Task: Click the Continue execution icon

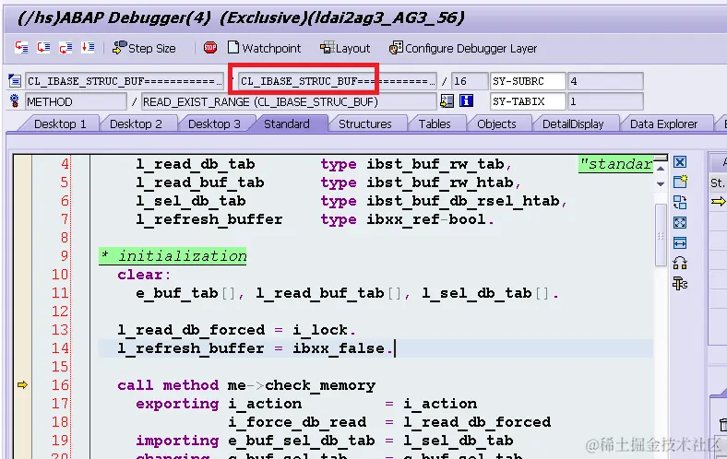Action: 88,47
